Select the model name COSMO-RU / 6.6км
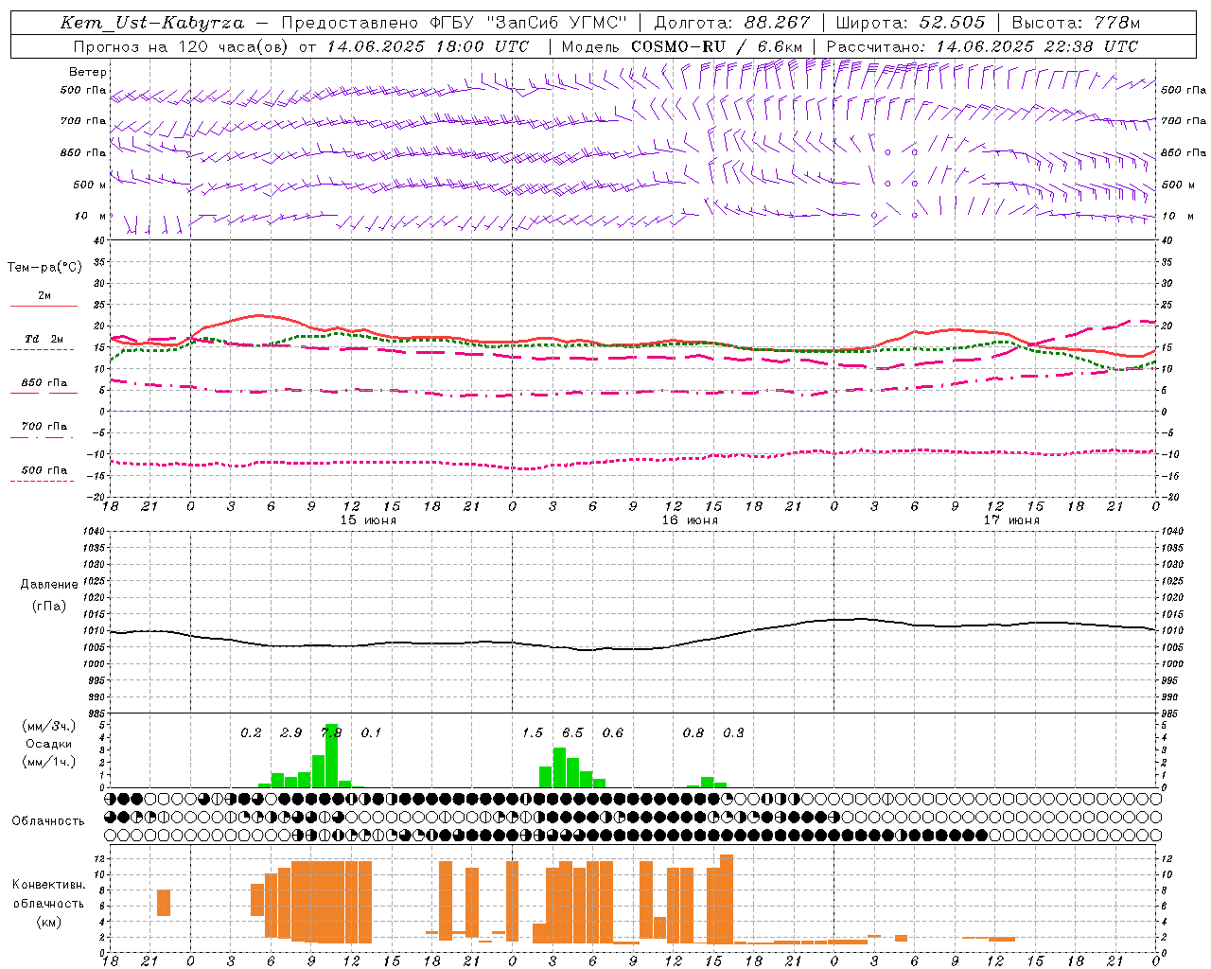 coord(717,46)
